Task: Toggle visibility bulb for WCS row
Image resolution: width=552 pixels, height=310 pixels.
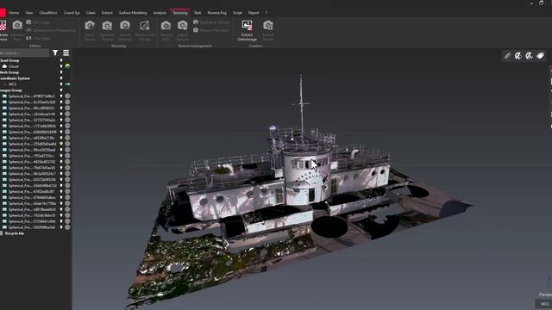Action: (x=61, y=84)
